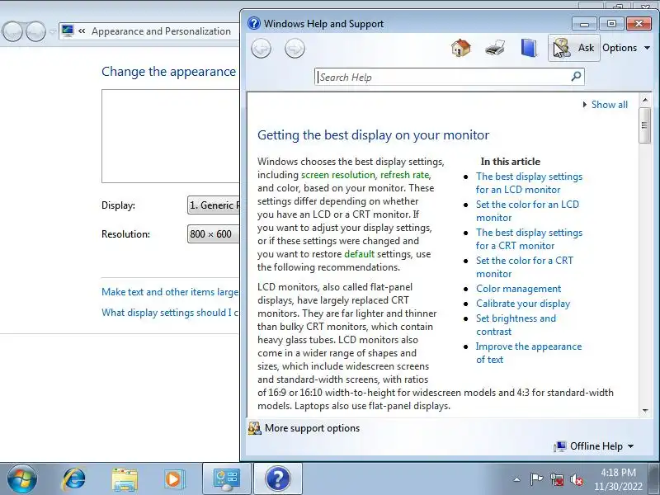Open the Offline Help dropdown
The height and width of the screenshot is (495, 660).
tap(594, 446)
